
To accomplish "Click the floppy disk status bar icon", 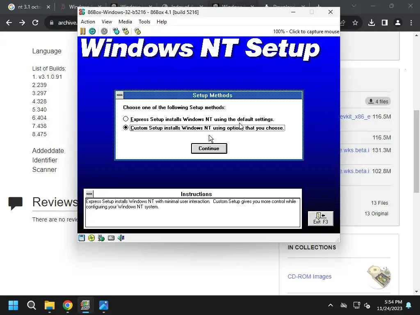I will (x=82, y=238).
